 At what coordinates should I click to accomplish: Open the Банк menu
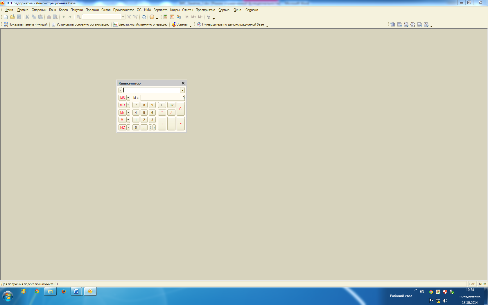[53, 10]
